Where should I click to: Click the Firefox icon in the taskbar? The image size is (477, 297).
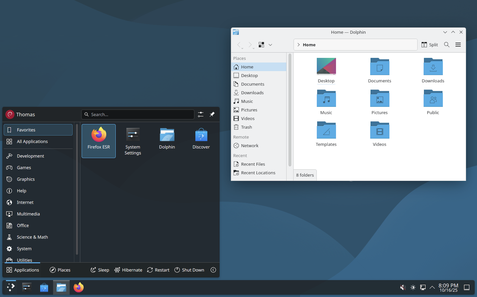click(79, 287)
